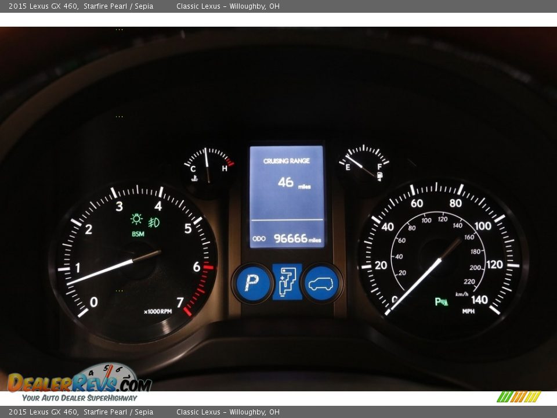Click the 7 mark on tachometer
The image size is (557, 418).
click(x=180, y=302)
